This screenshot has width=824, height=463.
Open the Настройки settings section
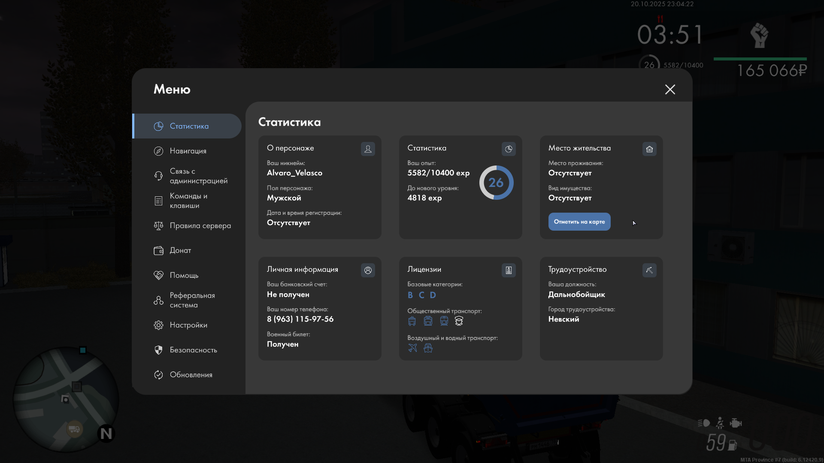click(188, 325)
